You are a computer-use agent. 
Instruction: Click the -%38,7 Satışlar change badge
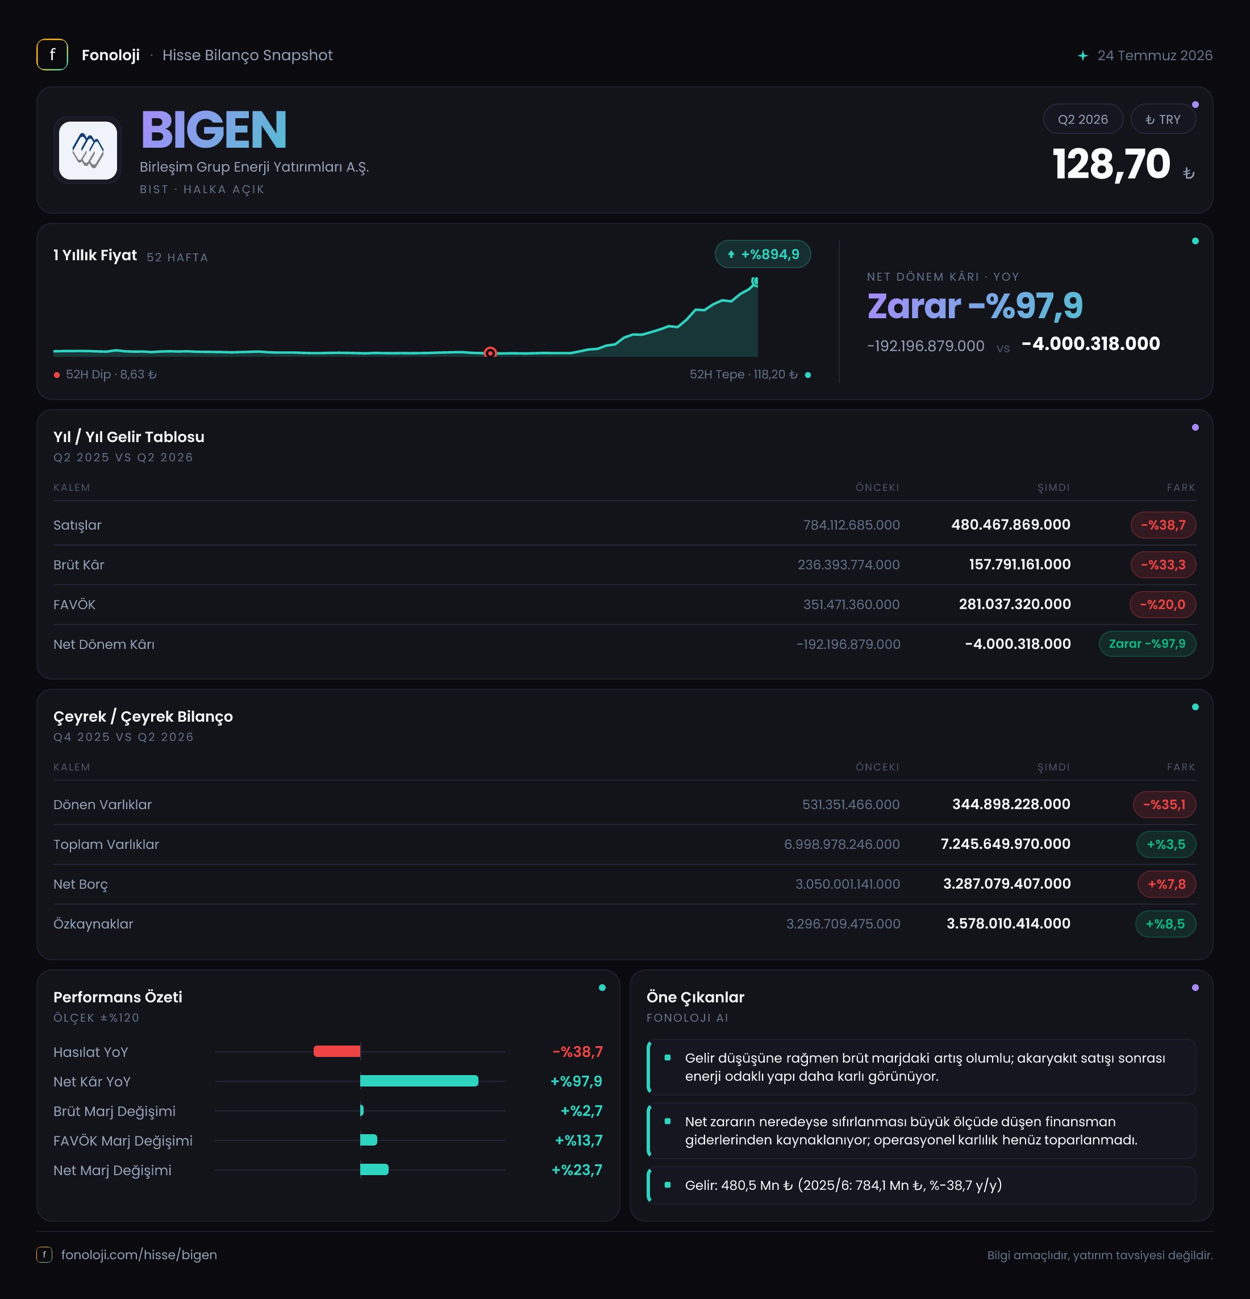(1162, 525)
